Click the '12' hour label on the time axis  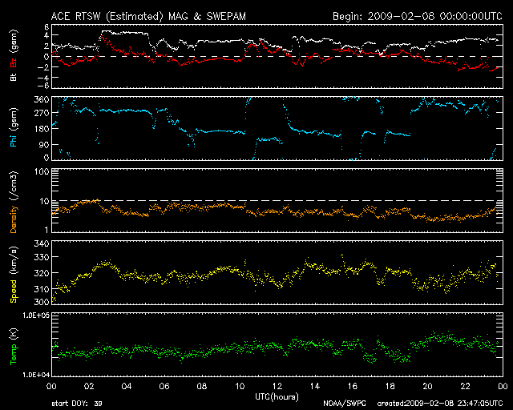277,387
